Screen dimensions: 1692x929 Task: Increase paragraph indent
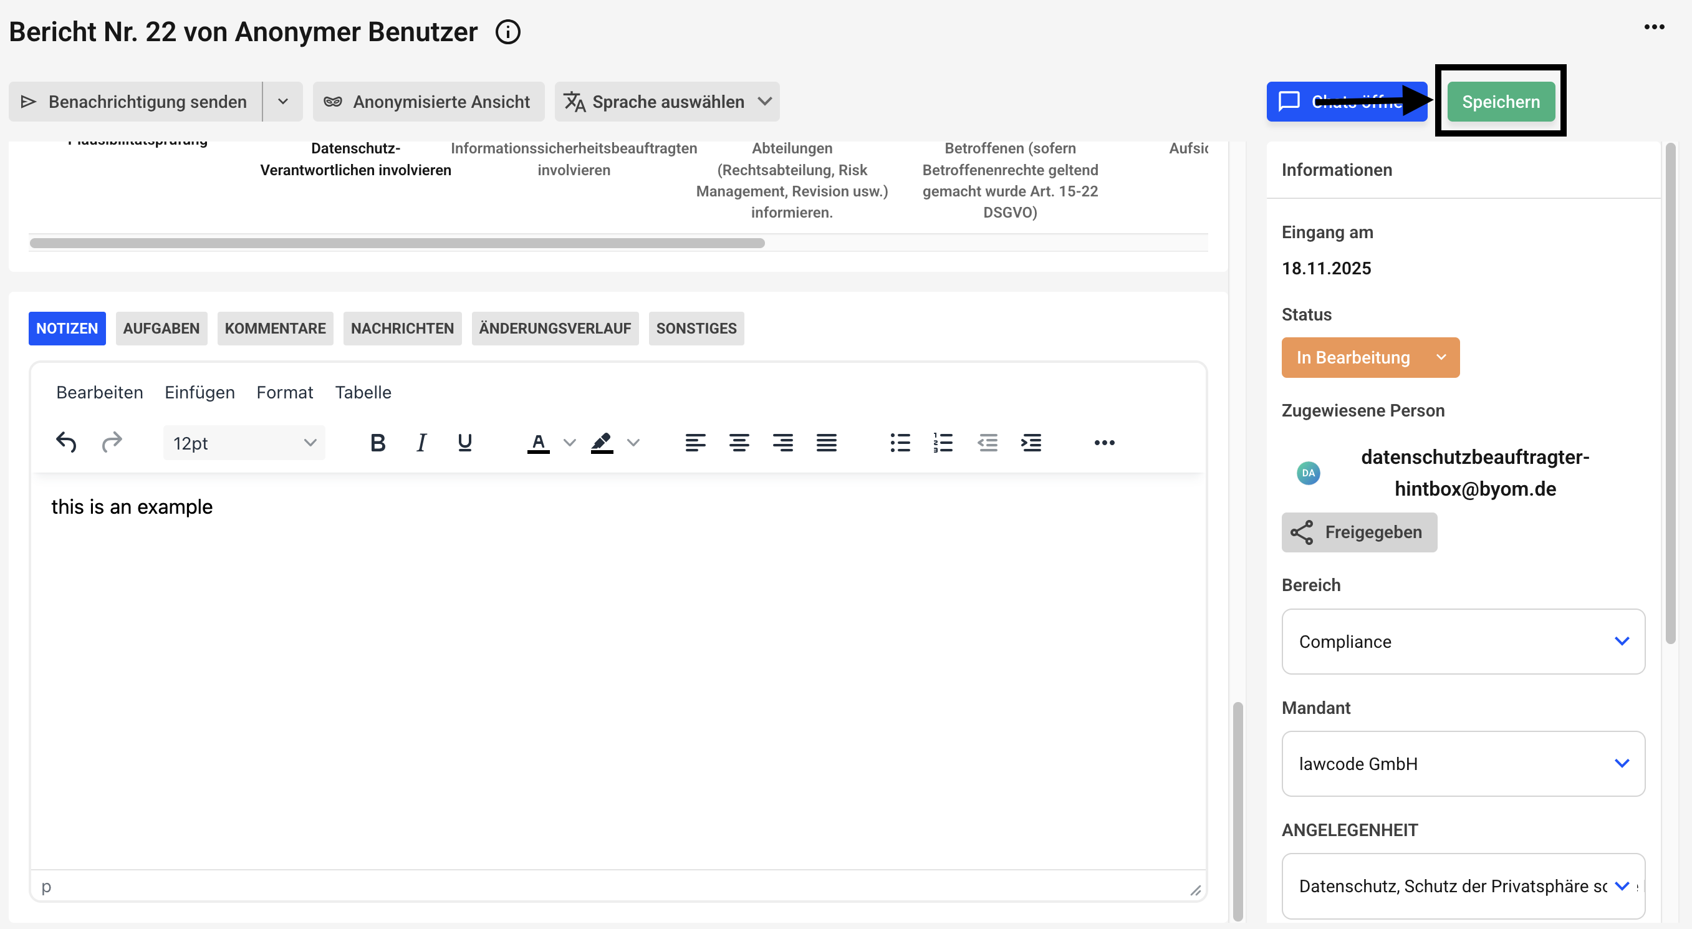1031,442
